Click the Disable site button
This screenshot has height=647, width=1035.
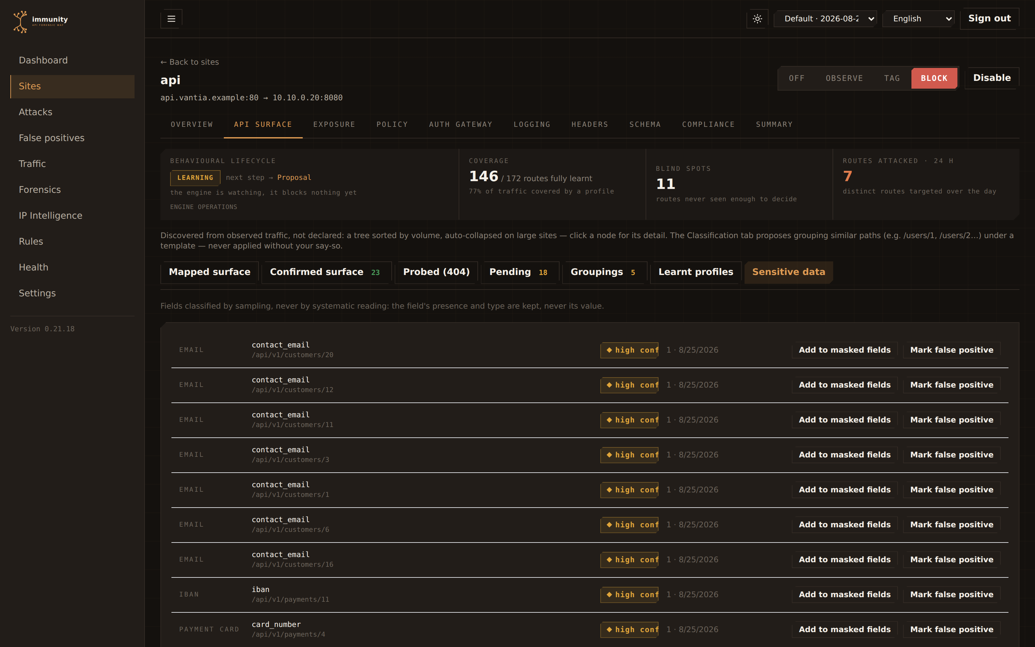992,78
